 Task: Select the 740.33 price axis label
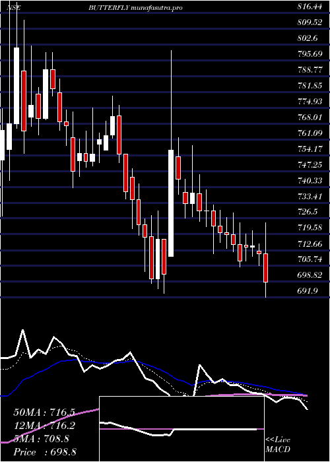310,180
